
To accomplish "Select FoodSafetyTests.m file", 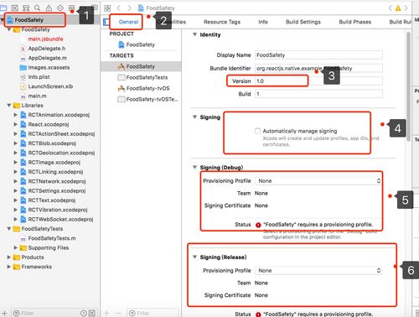I will pos(52,238).
